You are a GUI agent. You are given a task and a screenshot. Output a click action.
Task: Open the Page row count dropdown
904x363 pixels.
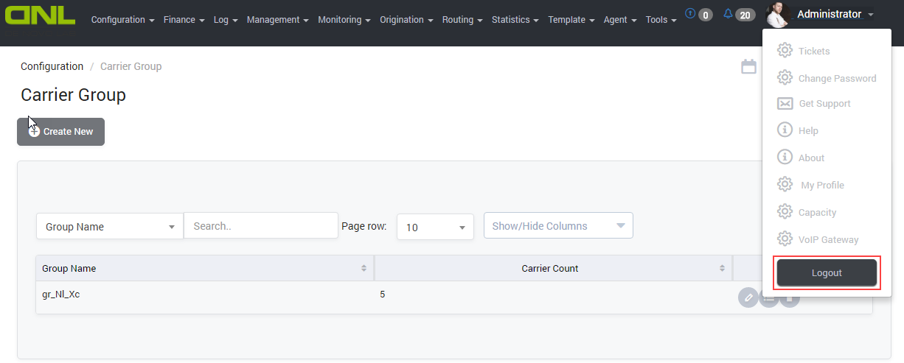(x=435, y=228)
